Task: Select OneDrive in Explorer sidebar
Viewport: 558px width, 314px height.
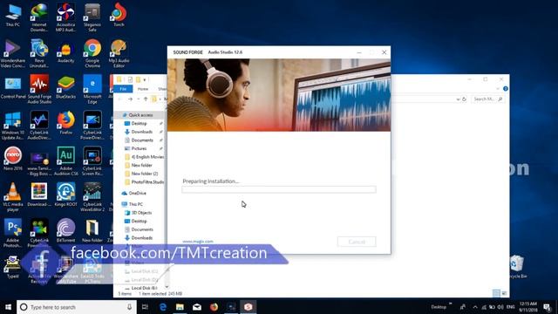Action: coord(137,193)
